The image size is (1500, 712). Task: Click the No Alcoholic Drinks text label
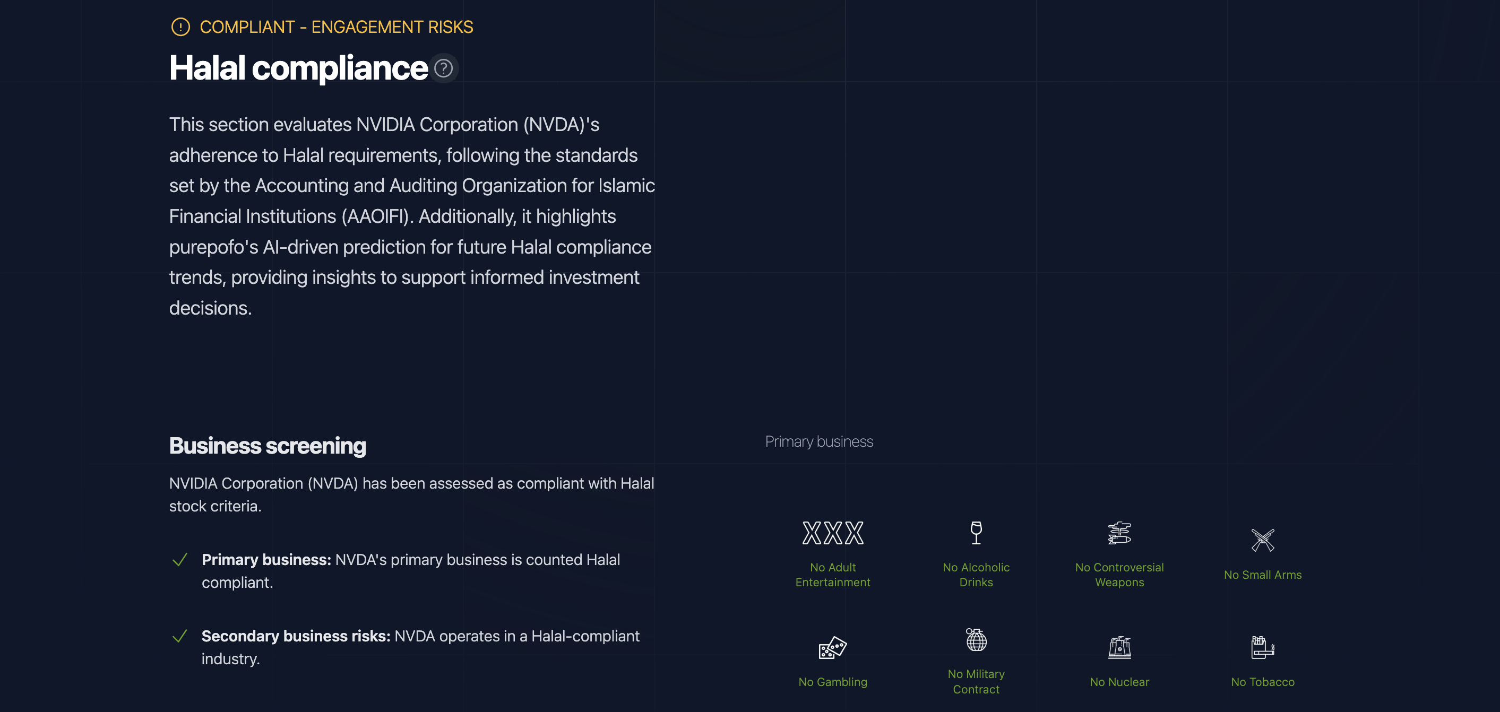click(x=976, y=575)
